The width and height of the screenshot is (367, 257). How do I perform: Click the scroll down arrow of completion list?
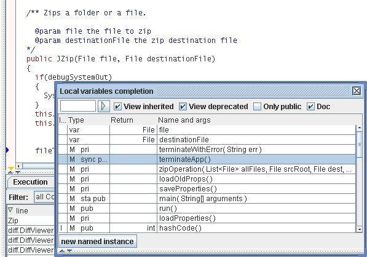tap(359, 229)
